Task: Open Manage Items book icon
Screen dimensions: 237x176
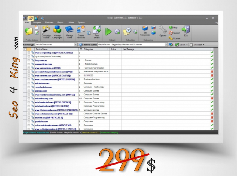Action: (x=69, y=32)
